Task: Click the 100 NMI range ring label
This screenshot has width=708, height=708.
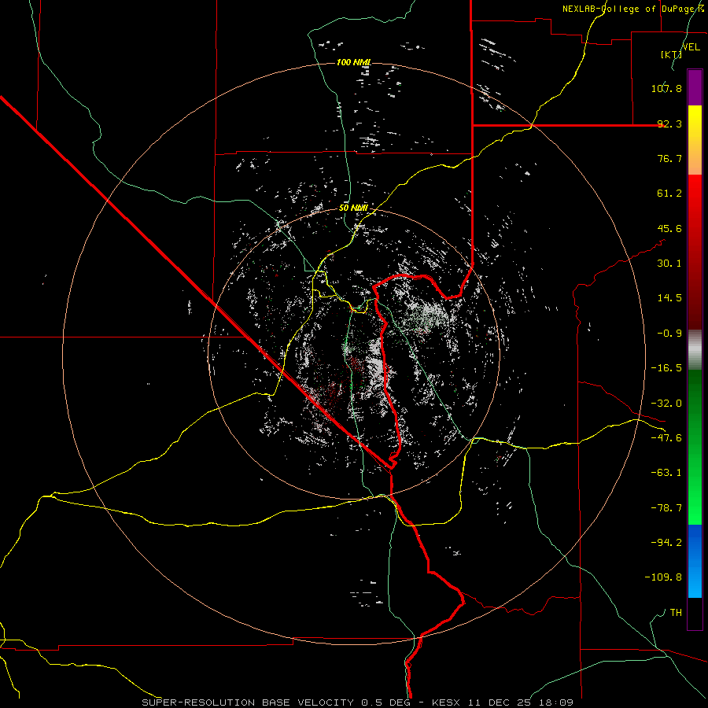Action: (354, 62)
